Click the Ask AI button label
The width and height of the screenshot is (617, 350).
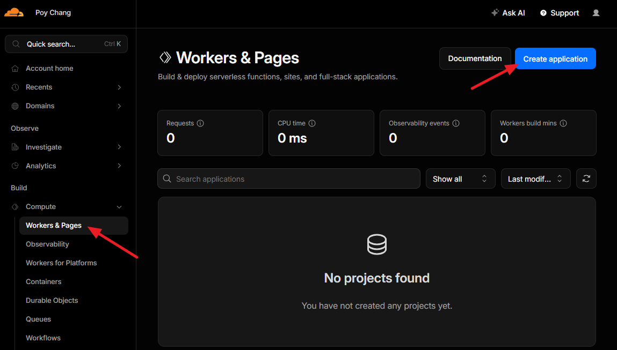[x=513, y=13]
